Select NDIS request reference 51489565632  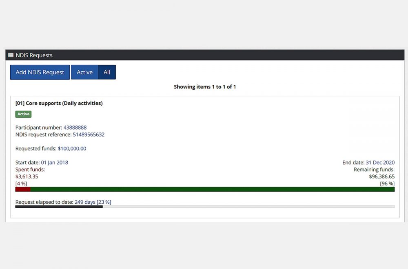pyautogui.click(x=89, y=134)
